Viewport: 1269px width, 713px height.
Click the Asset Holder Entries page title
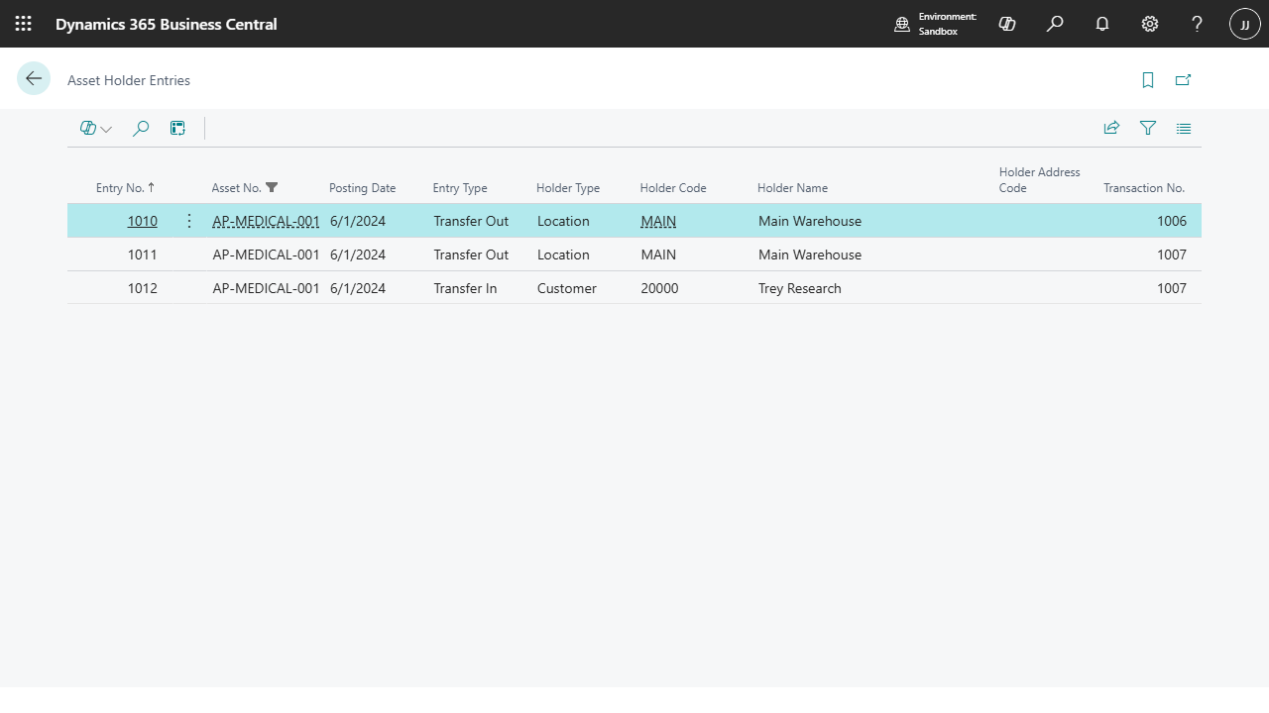129,80
